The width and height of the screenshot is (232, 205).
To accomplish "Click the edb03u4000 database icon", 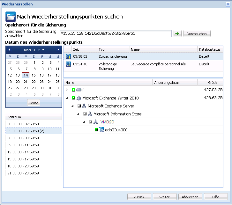I will point(101,130).
